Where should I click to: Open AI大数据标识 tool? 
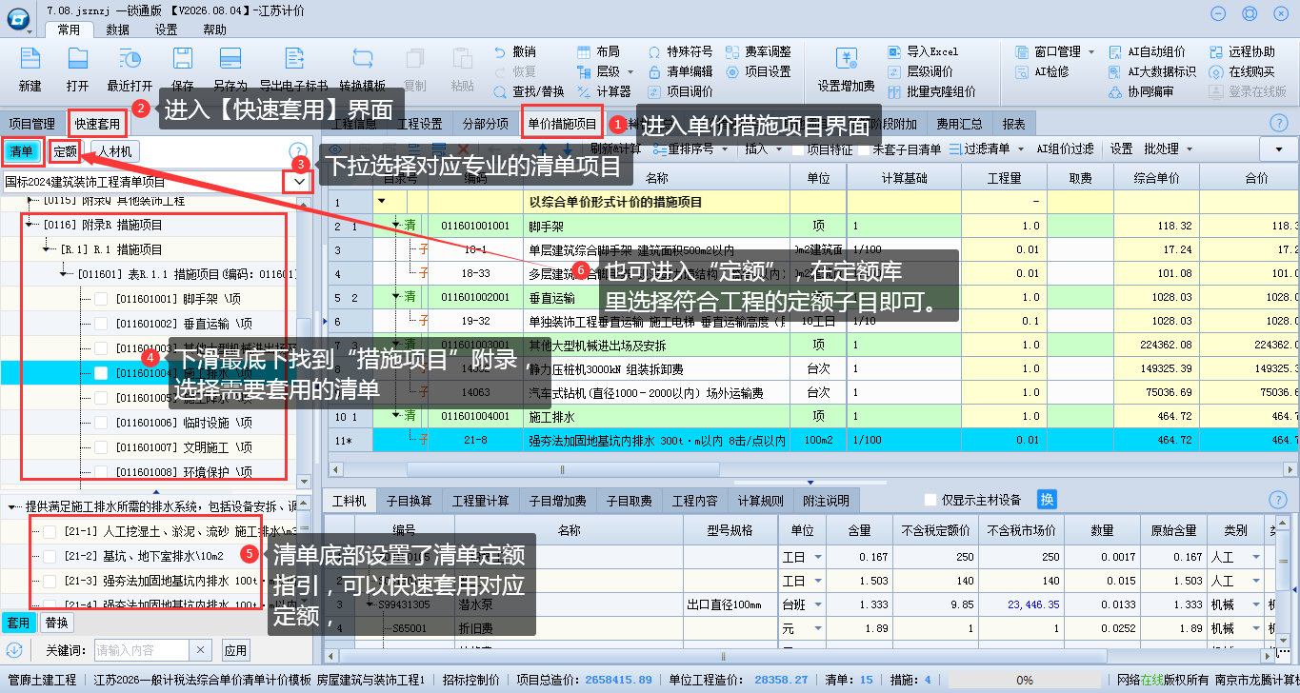[x=1152, y=71]
